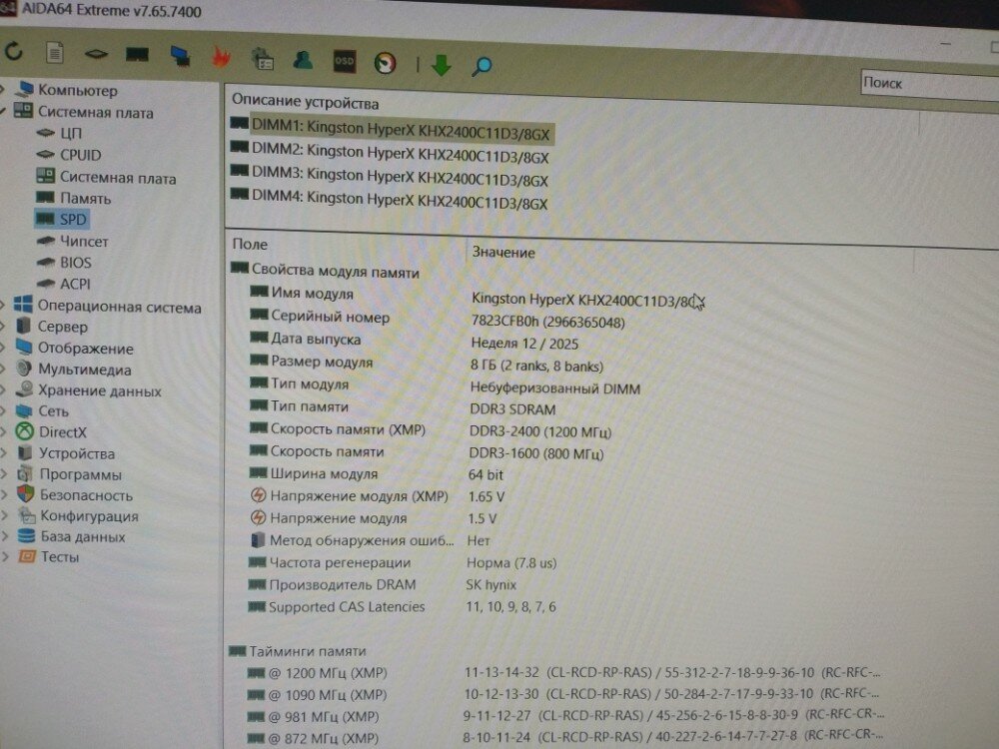Expand the Сервер tree node

(x=3, y=327)
